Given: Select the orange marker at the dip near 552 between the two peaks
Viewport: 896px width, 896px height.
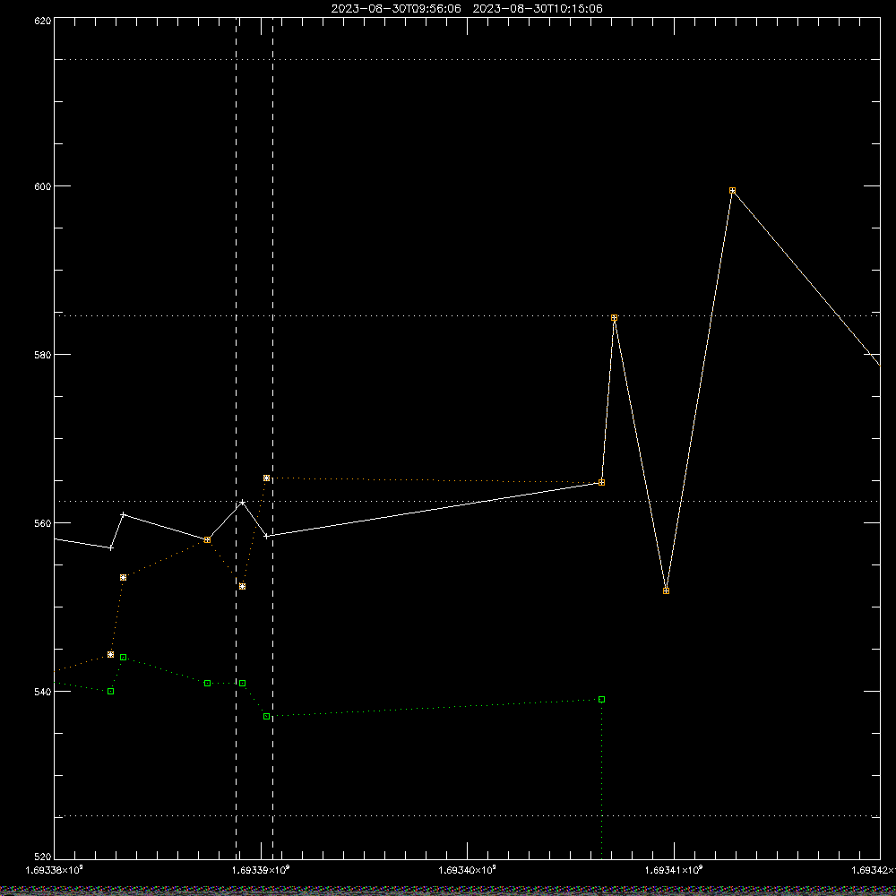Looking at the screenshot, I should [666, 590].
